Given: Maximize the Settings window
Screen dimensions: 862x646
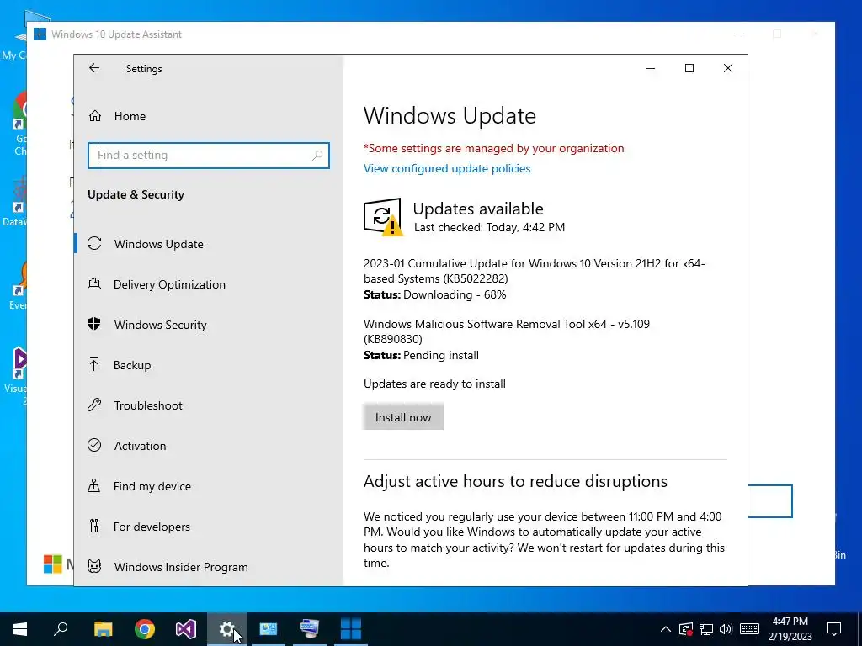Looking at the screenshot, I should pyautogui.click(x=689, y=68).
